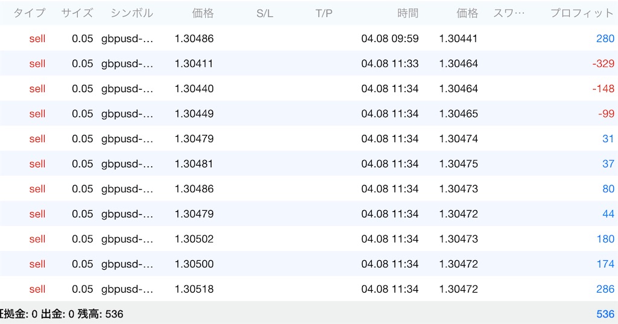Click the open price 1.30502
The height and width of the screenshot is (324, 618).
[194, 239]
